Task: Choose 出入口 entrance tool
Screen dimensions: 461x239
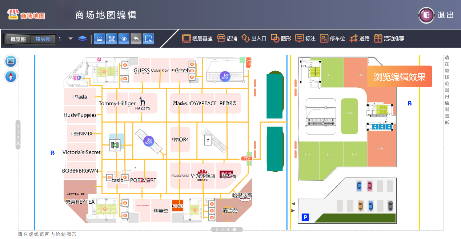Action: click(254, 39)
